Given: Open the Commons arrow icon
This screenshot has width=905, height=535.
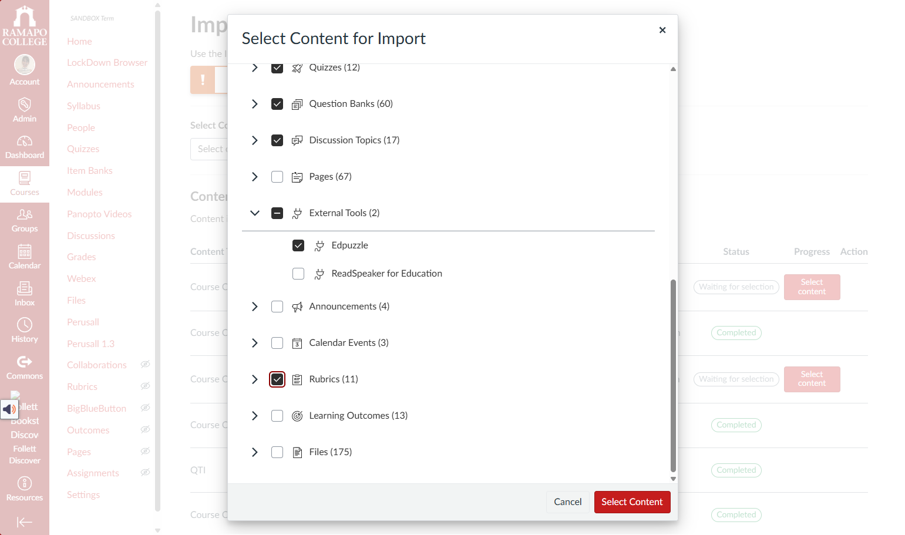Looking at the screenshot, I should 25,362.
